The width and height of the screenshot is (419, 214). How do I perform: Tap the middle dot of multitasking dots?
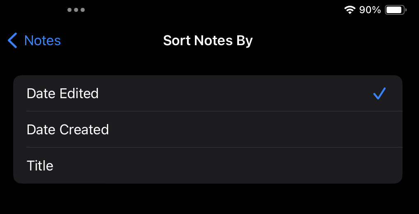(76, 10)
